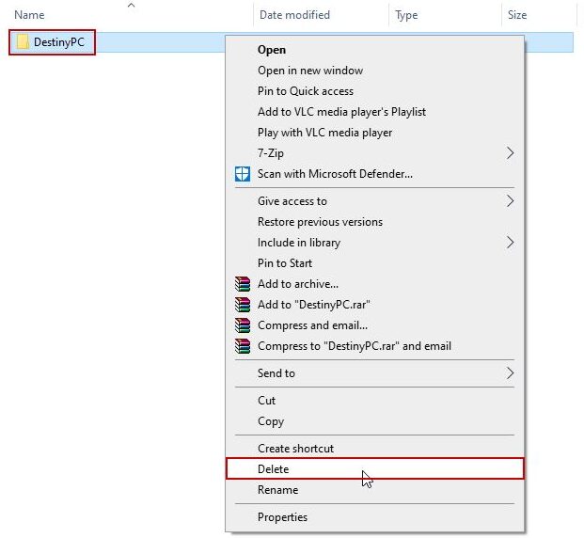Open the 7-Zip menu entry
Screen dimensions: 584x538
374,153
